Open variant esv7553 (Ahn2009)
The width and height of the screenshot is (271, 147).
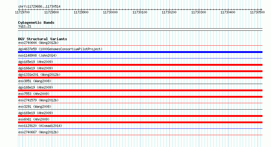pos(34,94)
